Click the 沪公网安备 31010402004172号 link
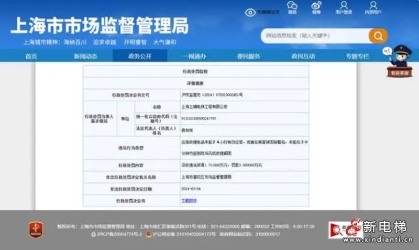The height and width of the screenshot is (250, 419). point(184,234)
